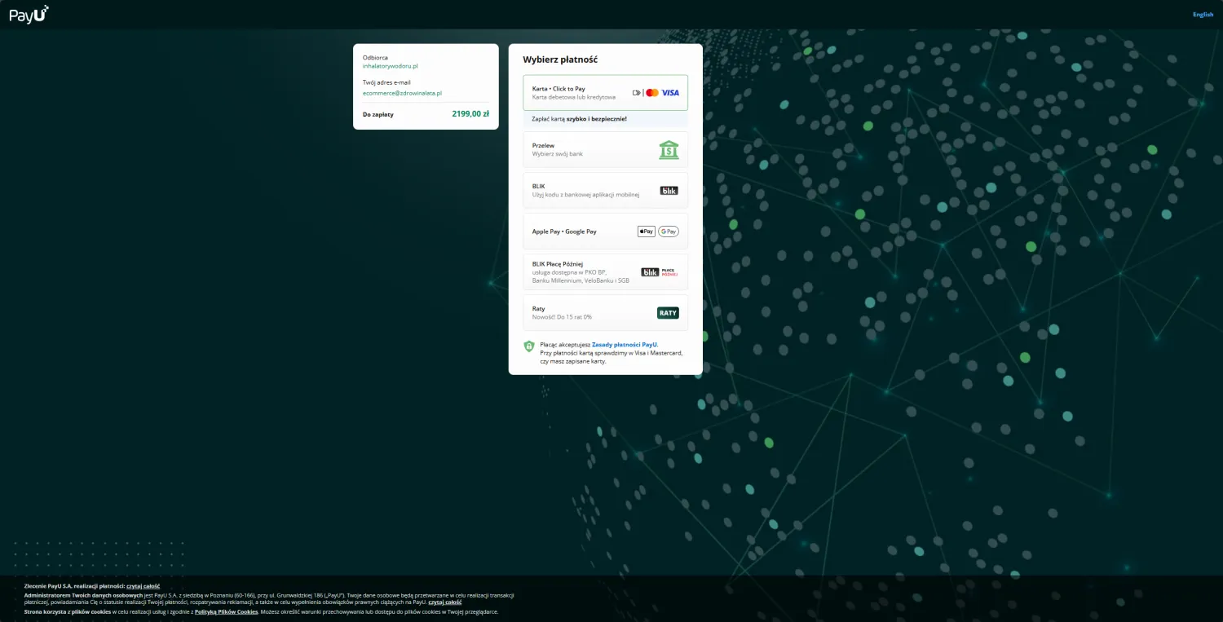Viewport: 1223px width, 622px height.
Task: Select Karta Click to Pay option
Action: coord(605,93)
